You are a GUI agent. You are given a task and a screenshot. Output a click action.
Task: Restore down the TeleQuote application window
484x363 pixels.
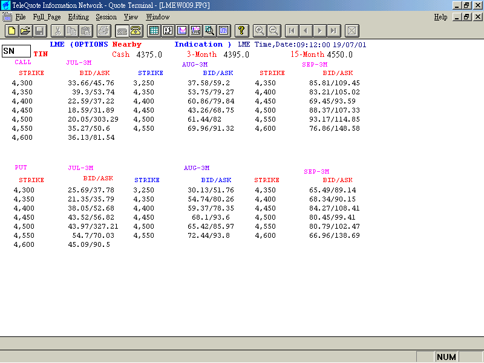(467, 5)
